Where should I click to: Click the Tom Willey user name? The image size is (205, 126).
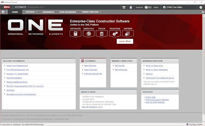click(174, 7)
